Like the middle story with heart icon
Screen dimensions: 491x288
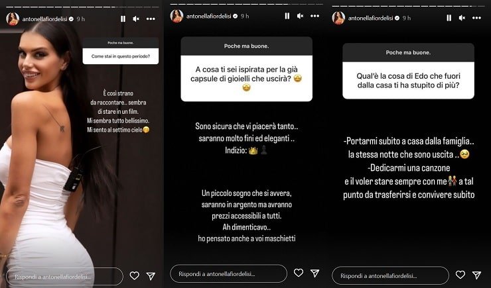(299, 273)
